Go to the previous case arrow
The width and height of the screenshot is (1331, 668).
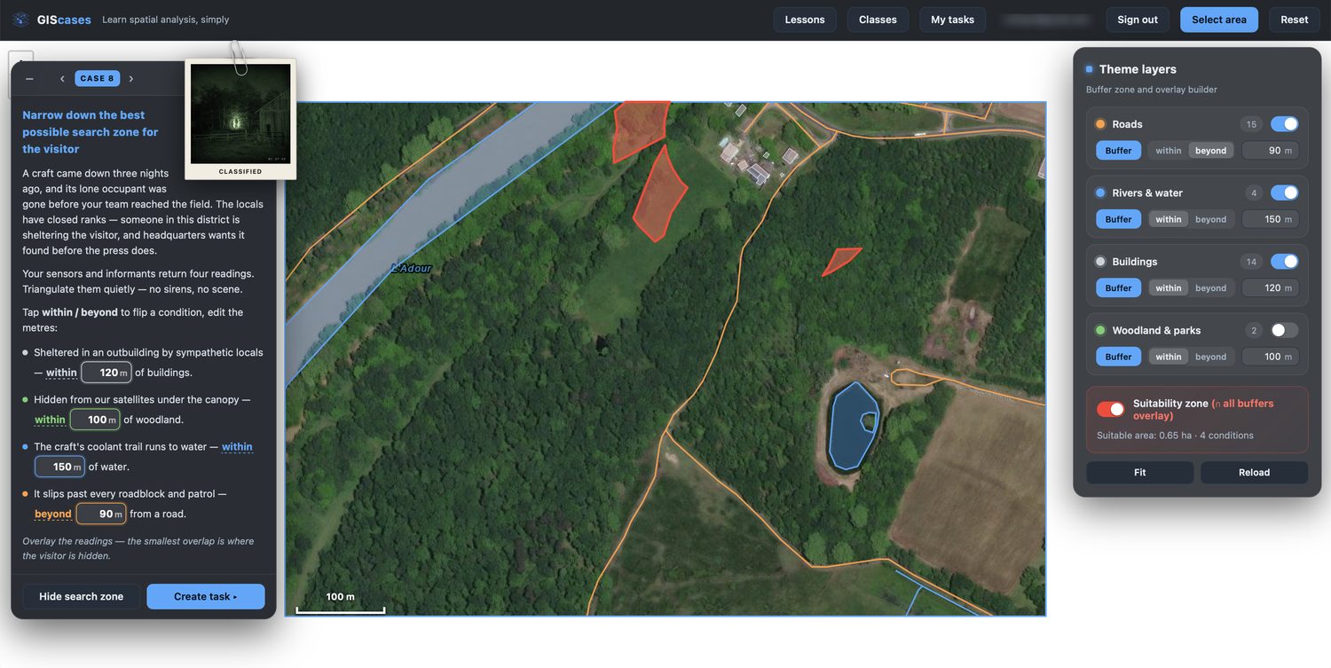tap(62, 79)
